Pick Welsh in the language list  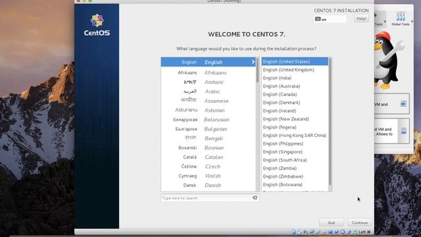pos(209,176)
